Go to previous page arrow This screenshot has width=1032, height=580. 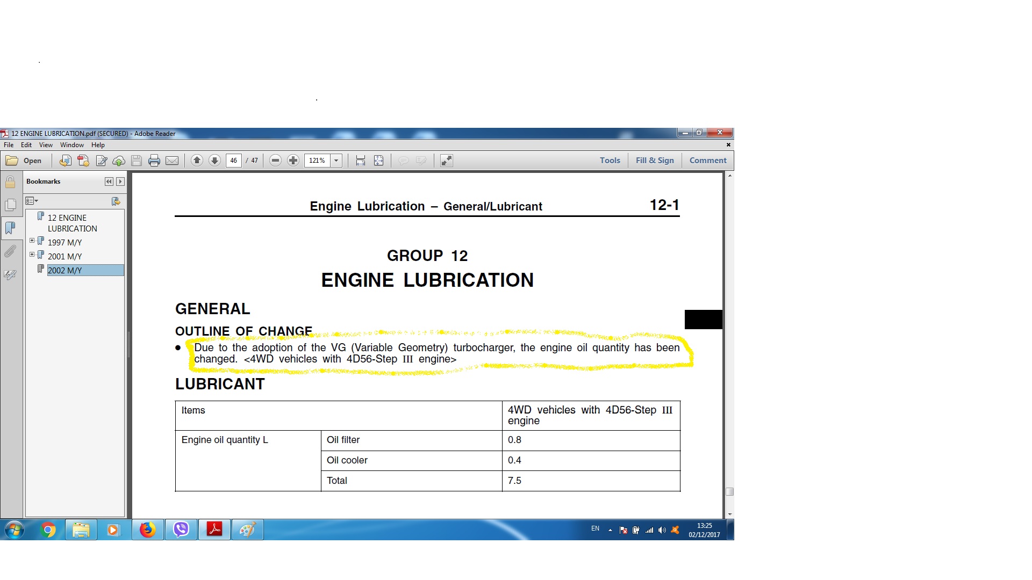pos(197,161)
